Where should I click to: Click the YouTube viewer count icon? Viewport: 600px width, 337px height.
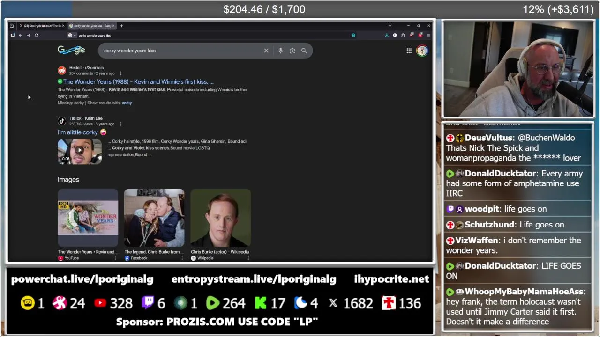[100, 303]
